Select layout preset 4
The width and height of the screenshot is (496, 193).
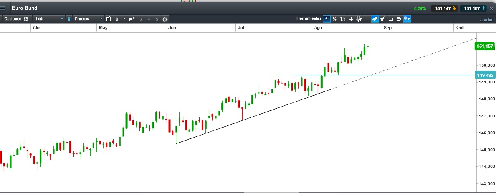(x=149, y=19)
